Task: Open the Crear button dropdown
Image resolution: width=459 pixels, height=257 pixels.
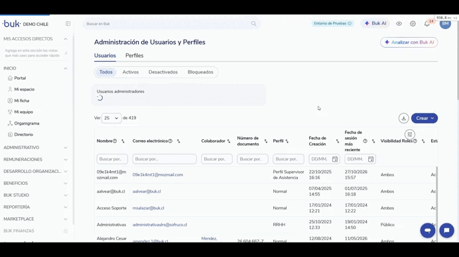Action: pos(425,119)
